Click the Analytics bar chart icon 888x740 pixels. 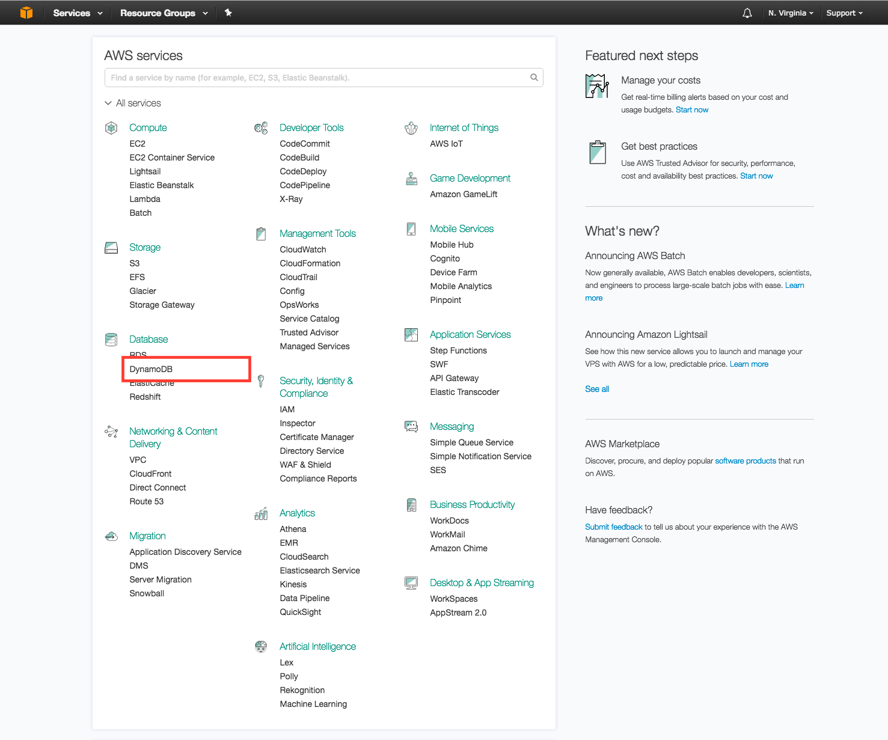(261, 513)
